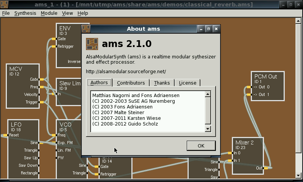Close the About ams dialog with X
The height and width of the screenshot is (182, 303).
216,29
